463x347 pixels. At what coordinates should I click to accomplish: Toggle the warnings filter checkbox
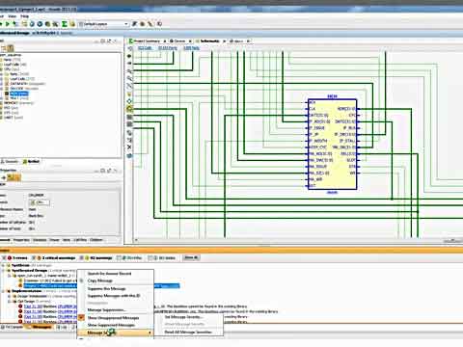[x=81, y=257]
